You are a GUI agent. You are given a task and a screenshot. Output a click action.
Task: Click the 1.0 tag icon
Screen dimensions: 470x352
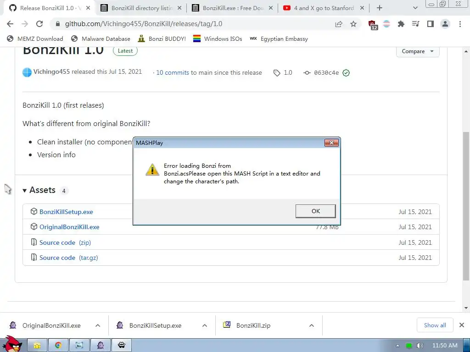pos(277,73)
